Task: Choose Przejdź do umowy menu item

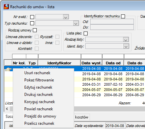Action: coord(40,116)
